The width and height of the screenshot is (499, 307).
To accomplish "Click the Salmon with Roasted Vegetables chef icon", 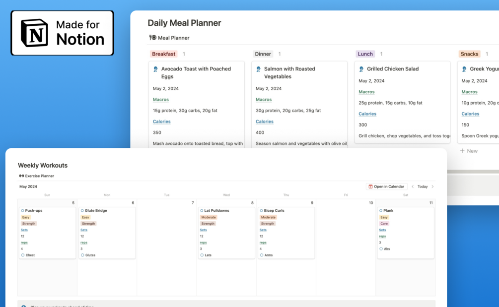I will point(258,69).
